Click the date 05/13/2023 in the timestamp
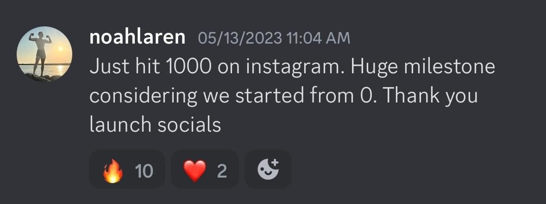 [238, 38]
